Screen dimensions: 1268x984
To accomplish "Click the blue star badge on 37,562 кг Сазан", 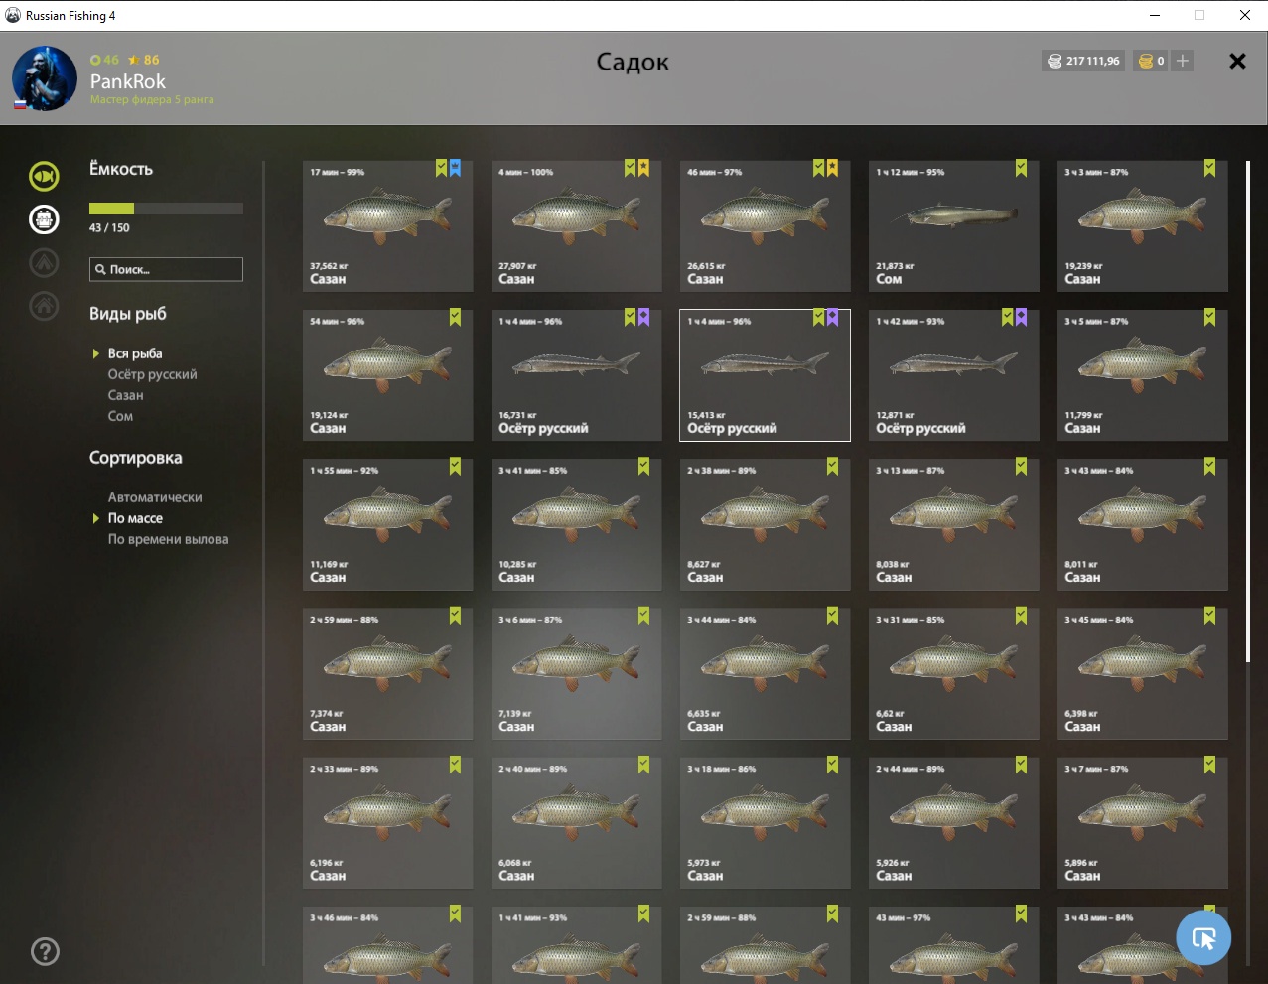I will pyautogui.click(x=455, y=169).
